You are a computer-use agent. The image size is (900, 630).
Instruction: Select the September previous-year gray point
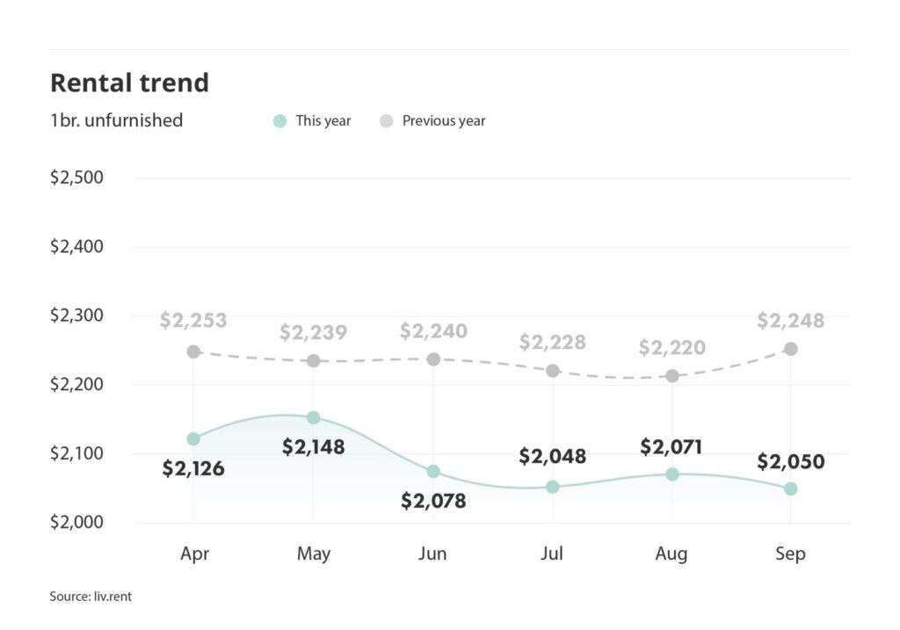tap(791, 349)
